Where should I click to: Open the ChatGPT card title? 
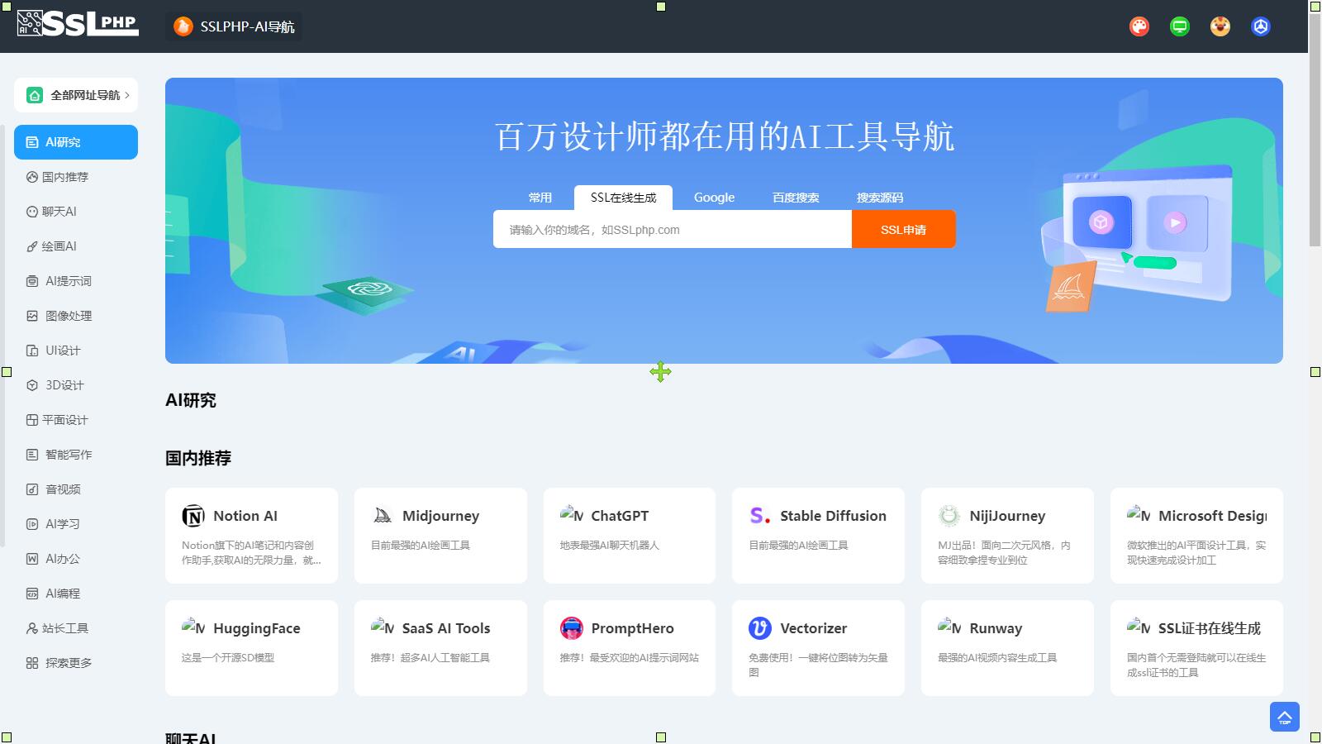pos(620,516)
